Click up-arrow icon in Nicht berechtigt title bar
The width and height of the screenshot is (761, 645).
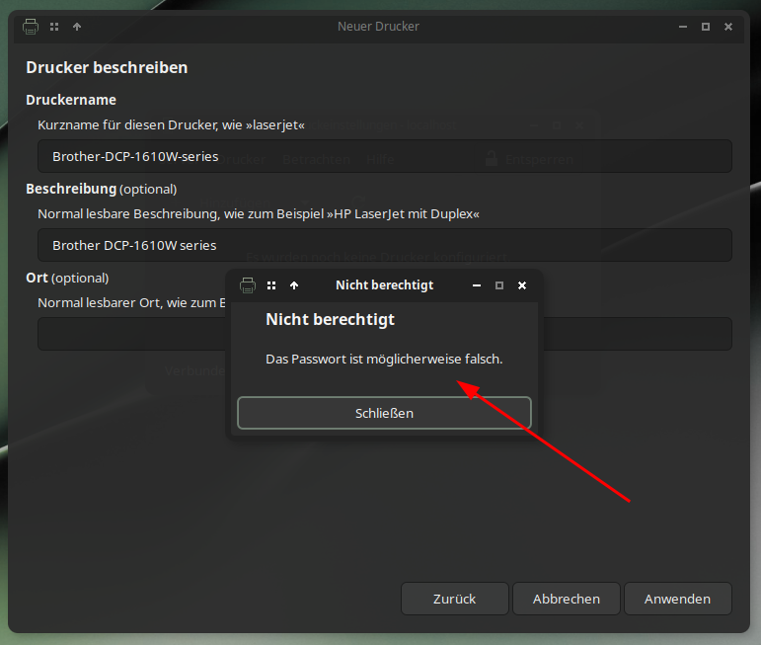(294, 285)
